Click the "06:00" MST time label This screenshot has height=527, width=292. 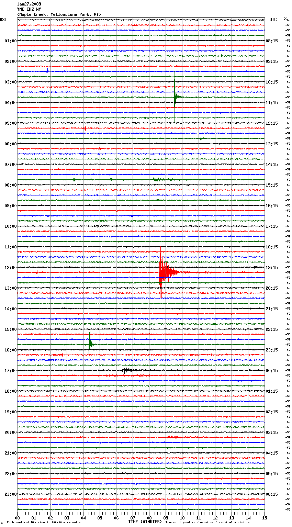(11, 144)
